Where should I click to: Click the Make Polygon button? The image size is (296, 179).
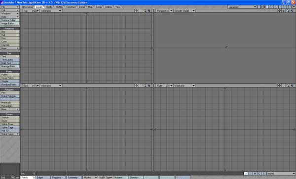coord(10,96)
